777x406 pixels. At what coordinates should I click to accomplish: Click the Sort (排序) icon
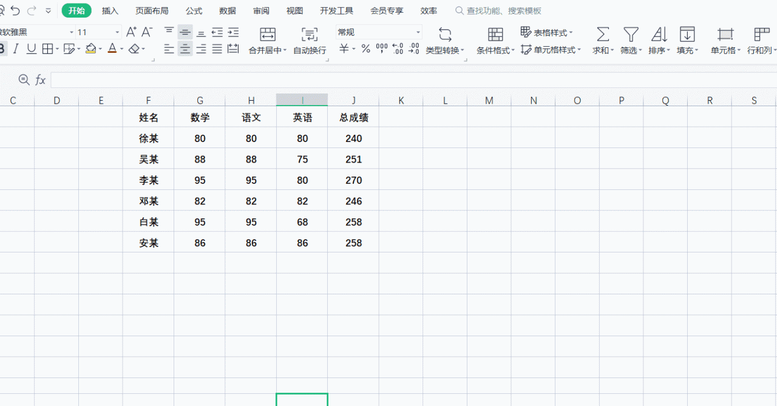[x=659, y=35]
